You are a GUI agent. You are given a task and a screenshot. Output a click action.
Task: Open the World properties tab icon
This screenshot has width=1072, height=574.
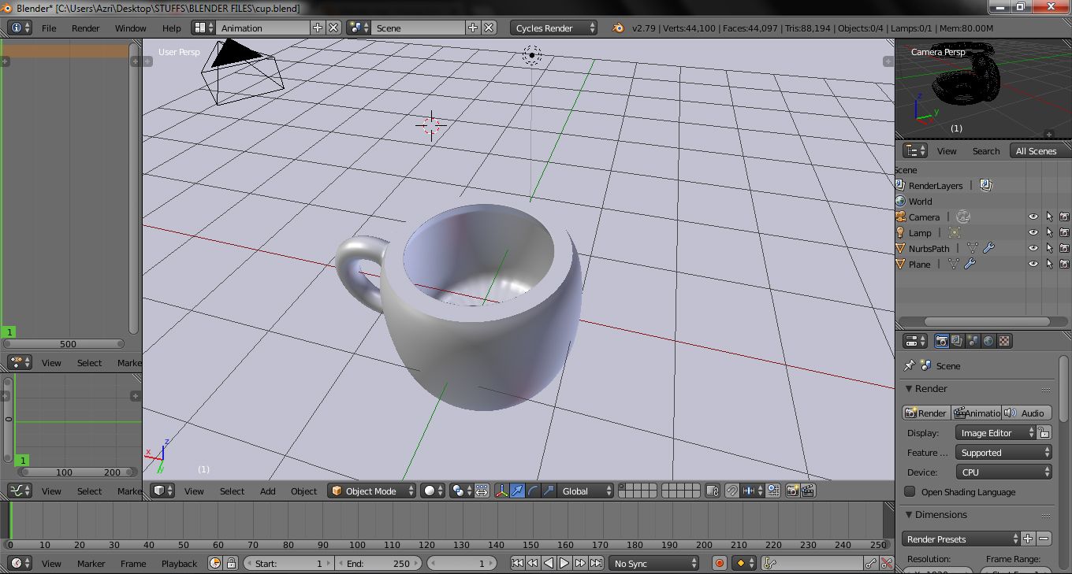click(x=988, y=341)
